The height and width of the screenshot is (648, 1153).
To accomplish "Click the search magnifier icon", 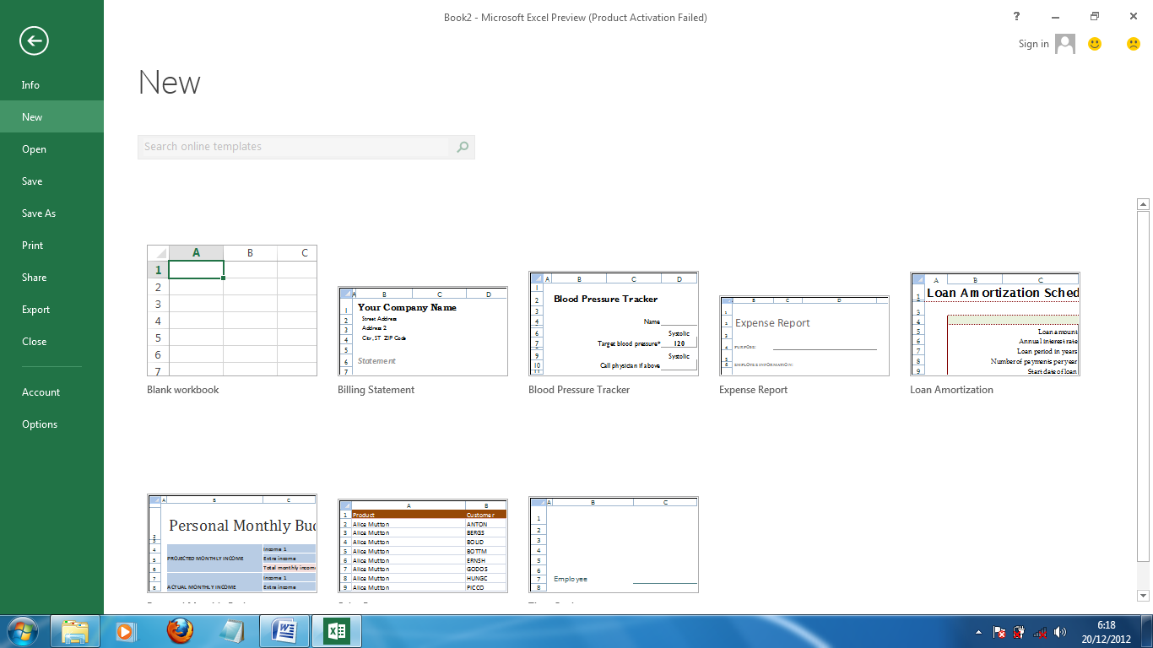I will point(463,147).
